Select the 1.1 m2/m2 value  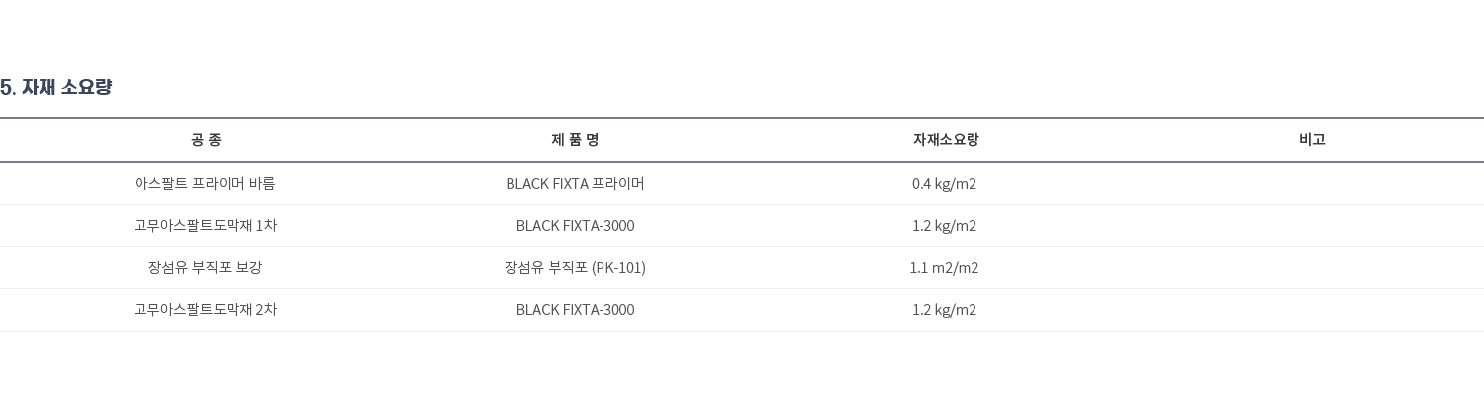point(944,268)
